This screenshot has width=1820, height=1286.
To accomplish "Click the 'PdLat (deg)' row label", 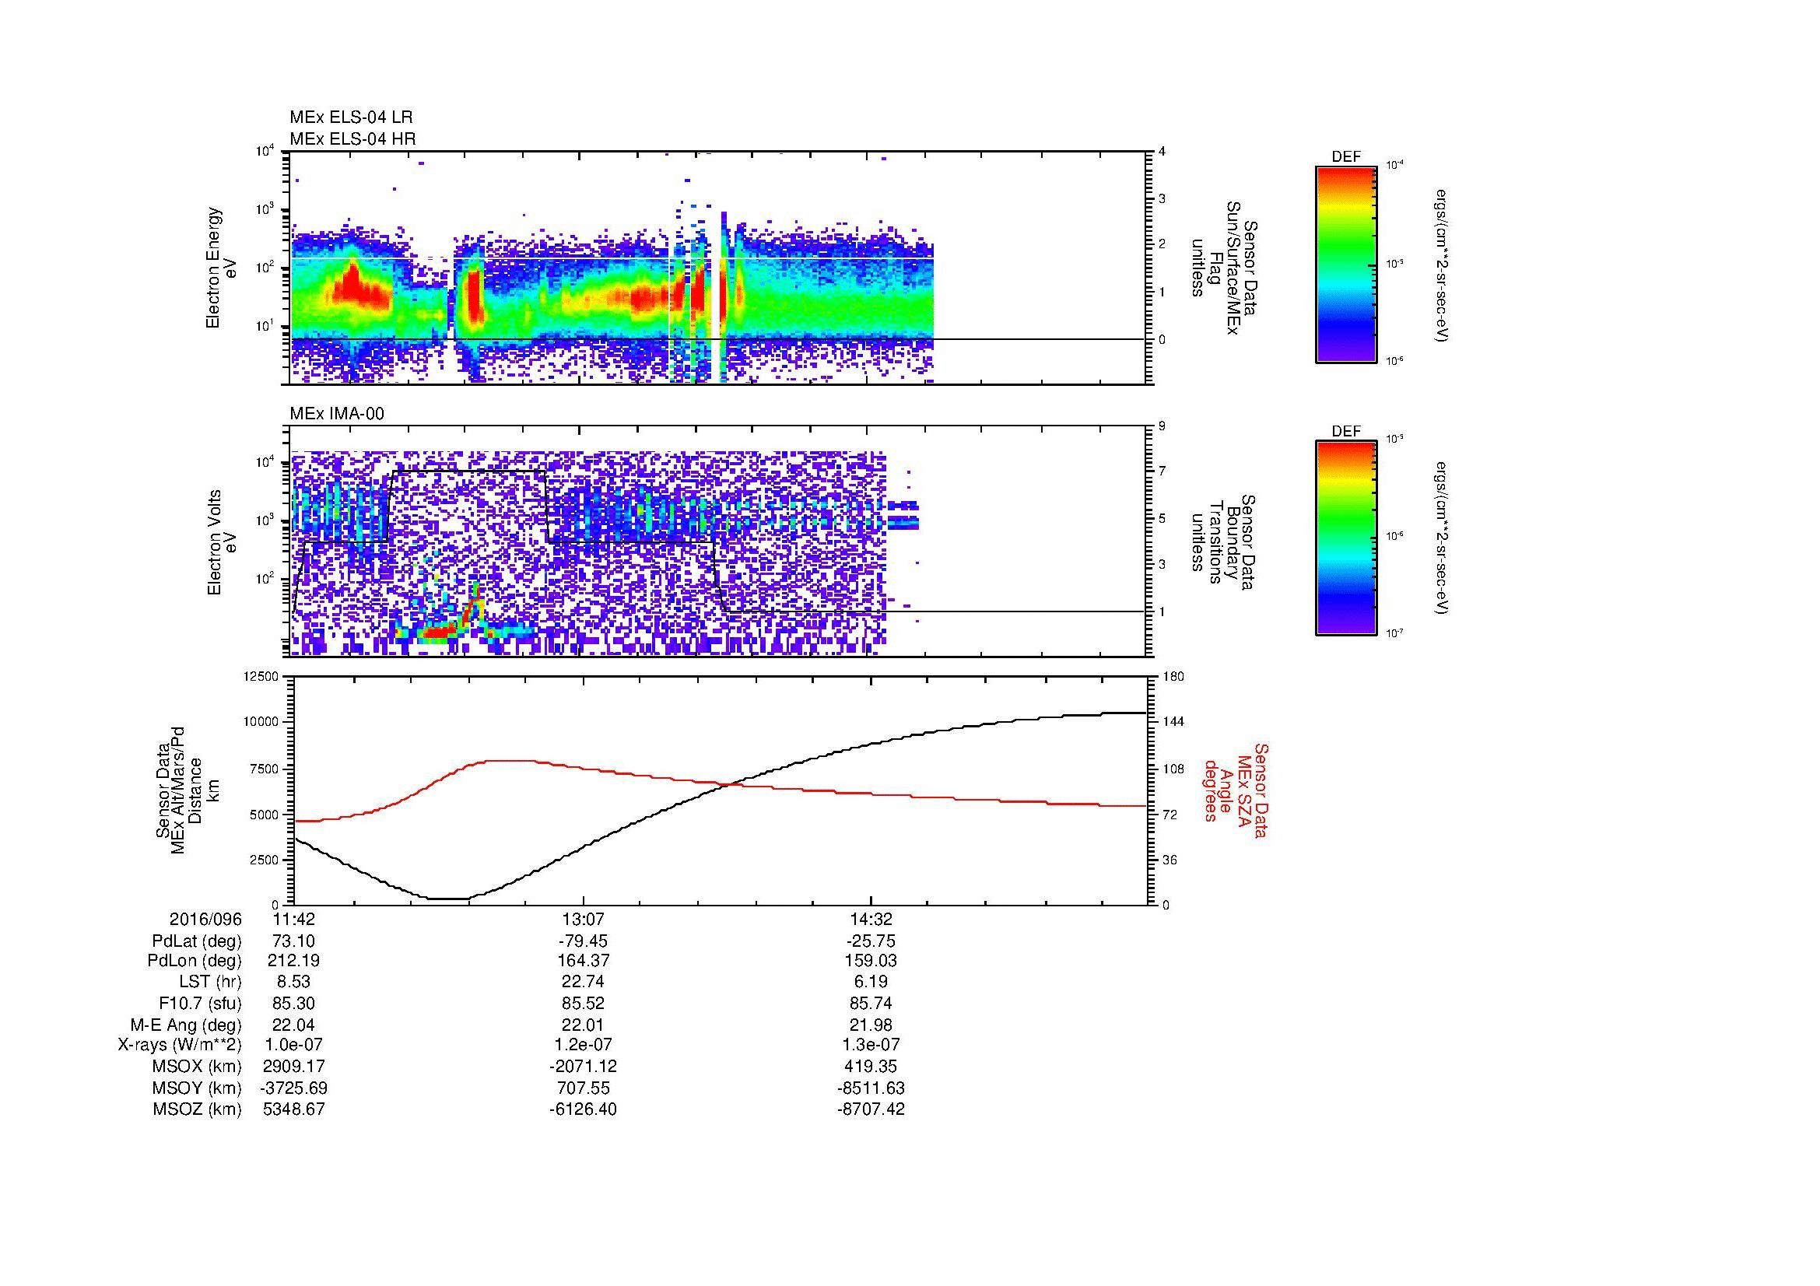I will [x=197, y=941].
